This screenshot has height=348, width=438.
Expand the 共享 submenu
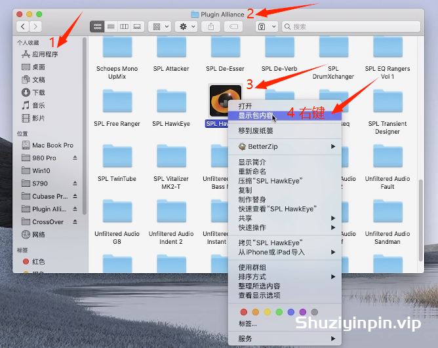coord(285,218)
